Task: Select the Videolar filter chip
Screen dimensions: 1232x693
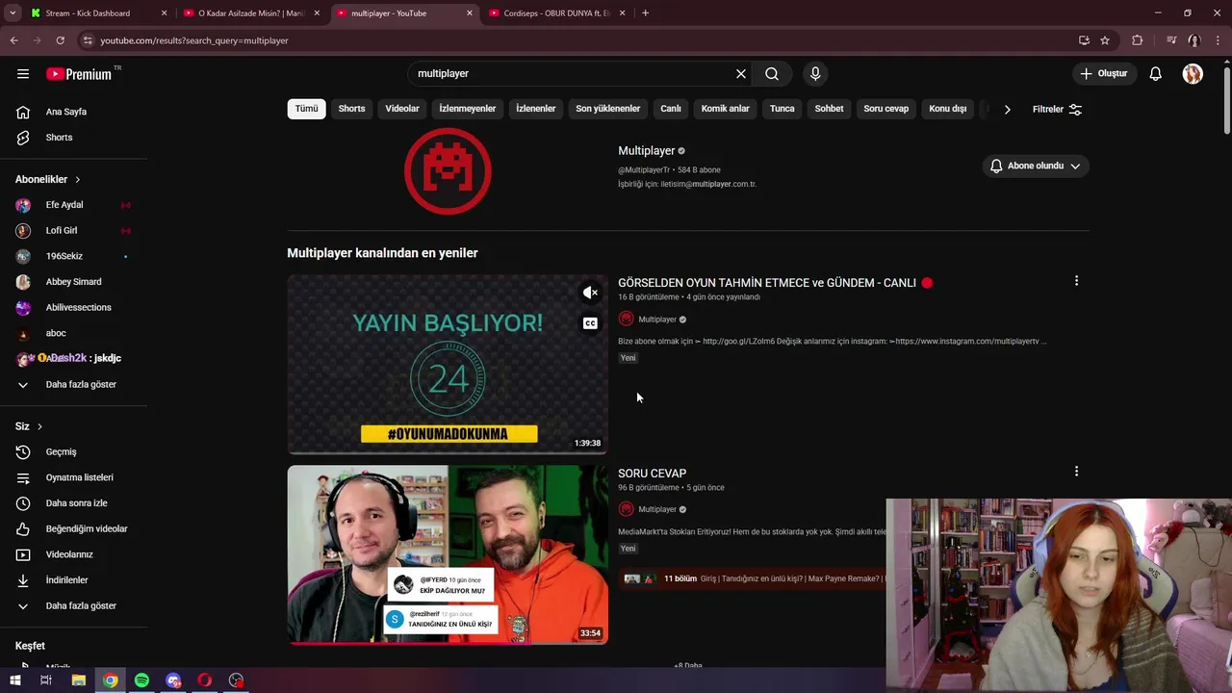Action: coord(402,109)
